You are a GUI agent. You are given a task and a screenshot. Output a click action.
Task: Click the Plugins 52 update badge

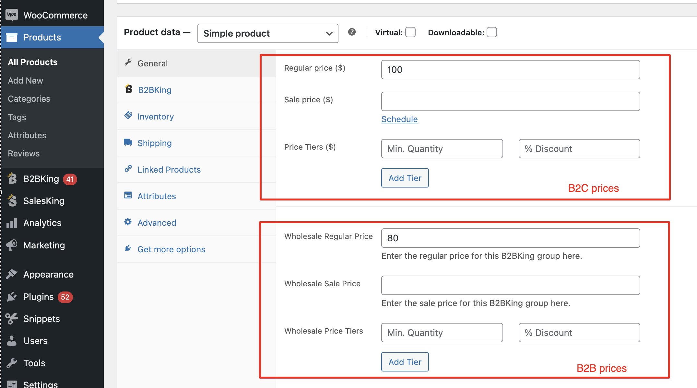tap(65, 297)
